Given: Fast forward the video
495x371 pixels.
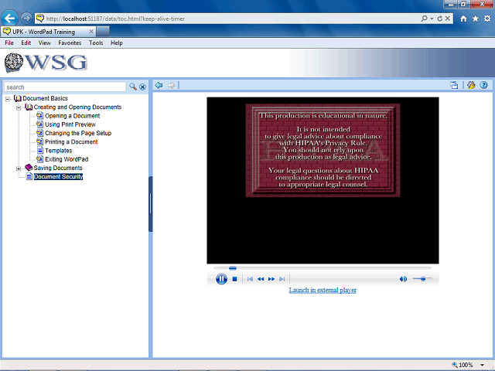Looking at the screenshot, I should (x=271, y=279).
